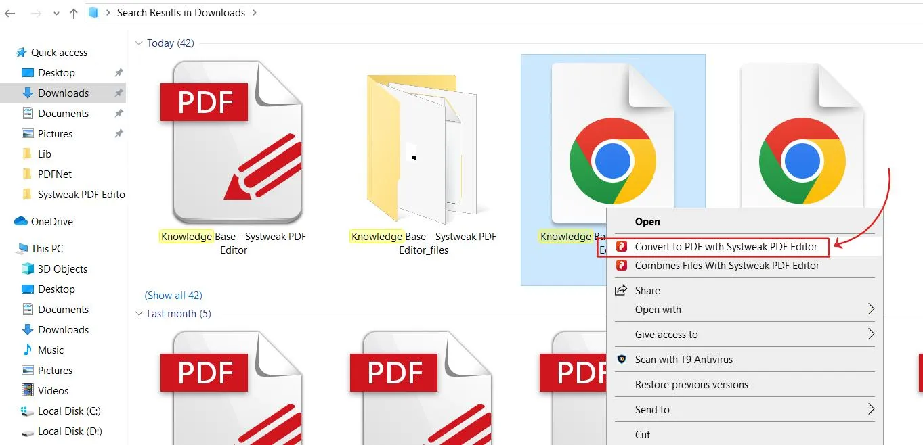Choose Convert to PDF with Systweak PDF Editor
The width and height of the screenshot is (923, 445).
coord(726,247)
